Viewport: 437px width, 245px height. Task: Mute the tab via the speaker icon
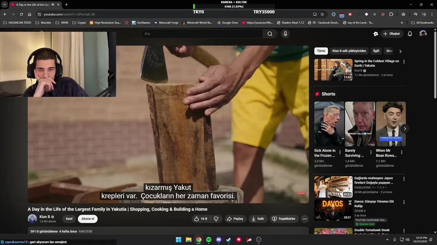(x=53, y=5)
